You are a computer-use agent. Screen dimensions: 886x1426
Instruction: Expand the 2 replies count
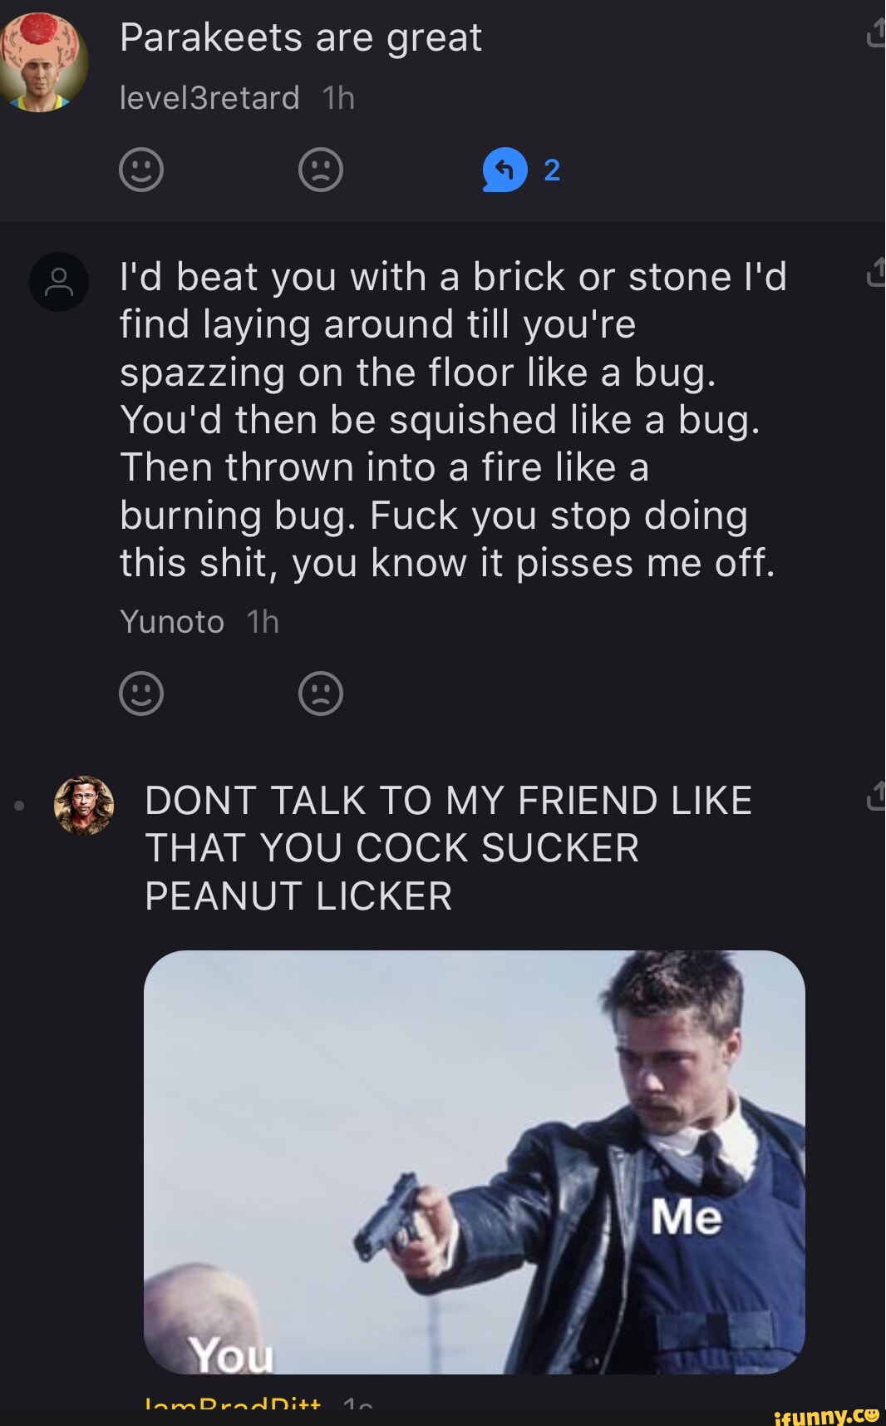[552, 170]
